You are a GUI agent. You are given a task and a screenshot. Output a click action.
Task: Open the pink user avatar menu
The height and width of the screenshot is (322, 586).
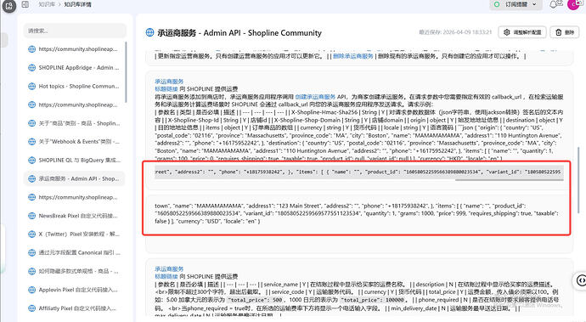click(x=573, y=4)
